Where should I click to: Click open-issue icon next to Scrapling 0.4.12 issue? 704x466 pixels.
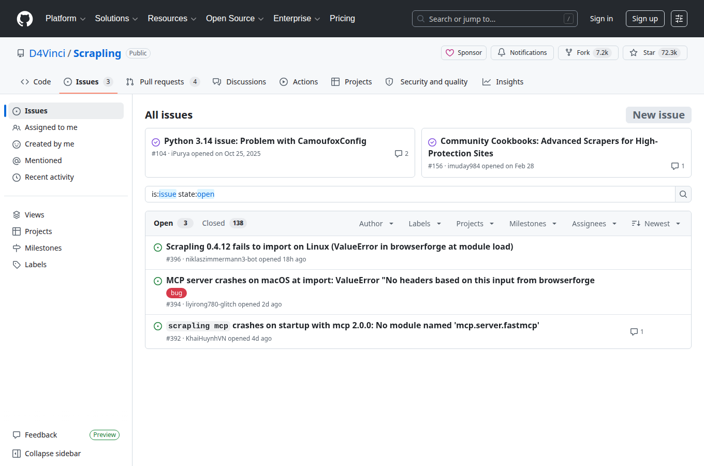coord(158,247)
